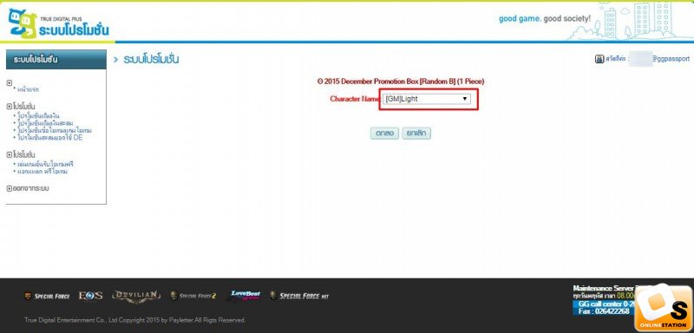Click the ตกลง confirm button

tap(384, 134)
